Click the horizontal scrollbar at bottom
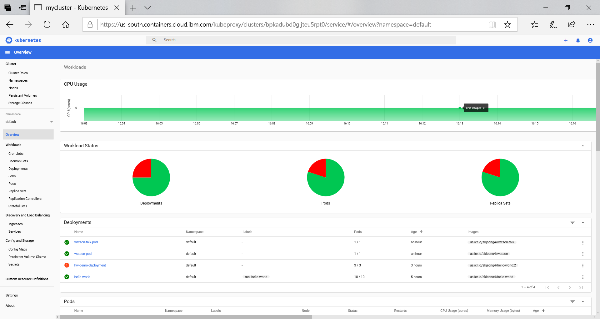 [x=186, y=317]
